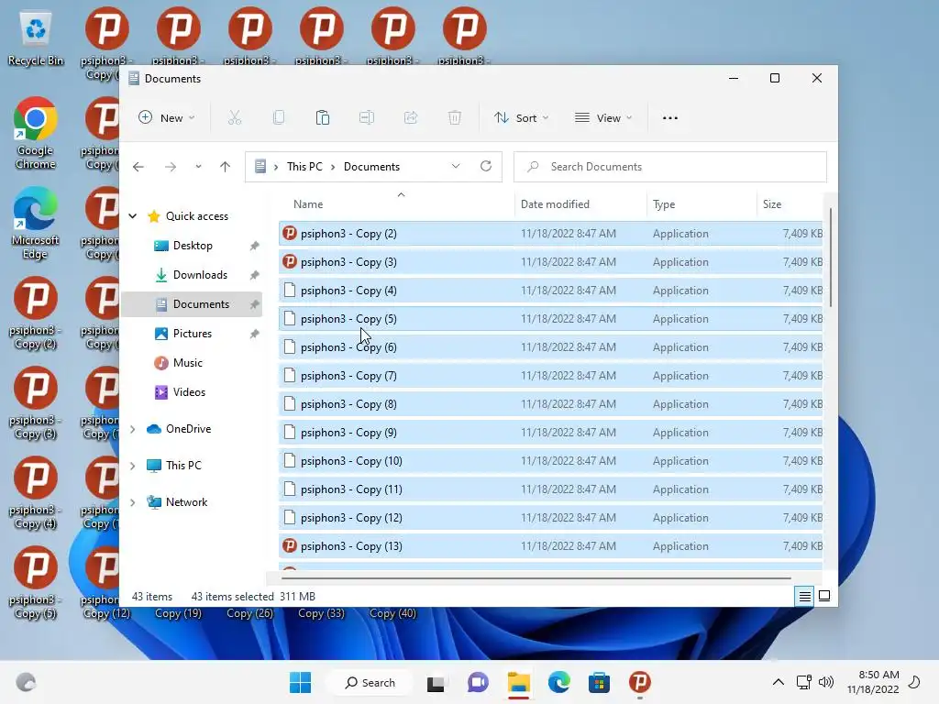Go forward with the right arrow
939x704 pixels.
[171, 167]
